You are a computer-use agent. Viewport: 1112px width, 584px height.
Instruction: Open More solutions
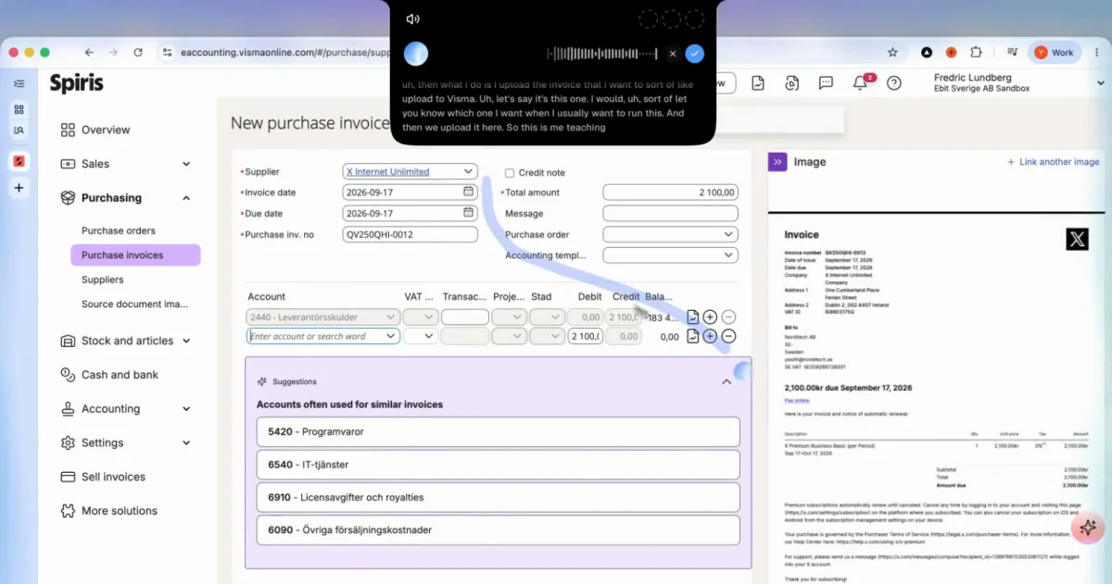119,511
